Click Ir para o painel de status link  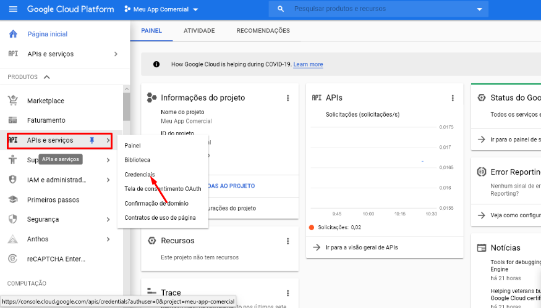pos(516,139)
